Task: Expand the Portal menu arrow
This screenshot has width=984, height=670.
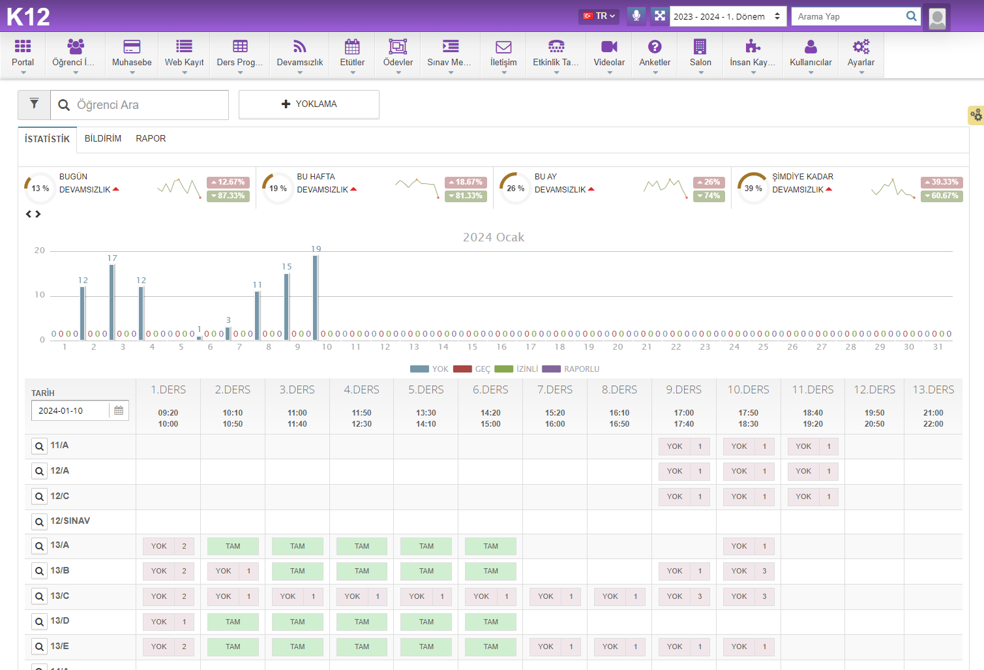Action: pyautogui.click(x=23, y=72)
